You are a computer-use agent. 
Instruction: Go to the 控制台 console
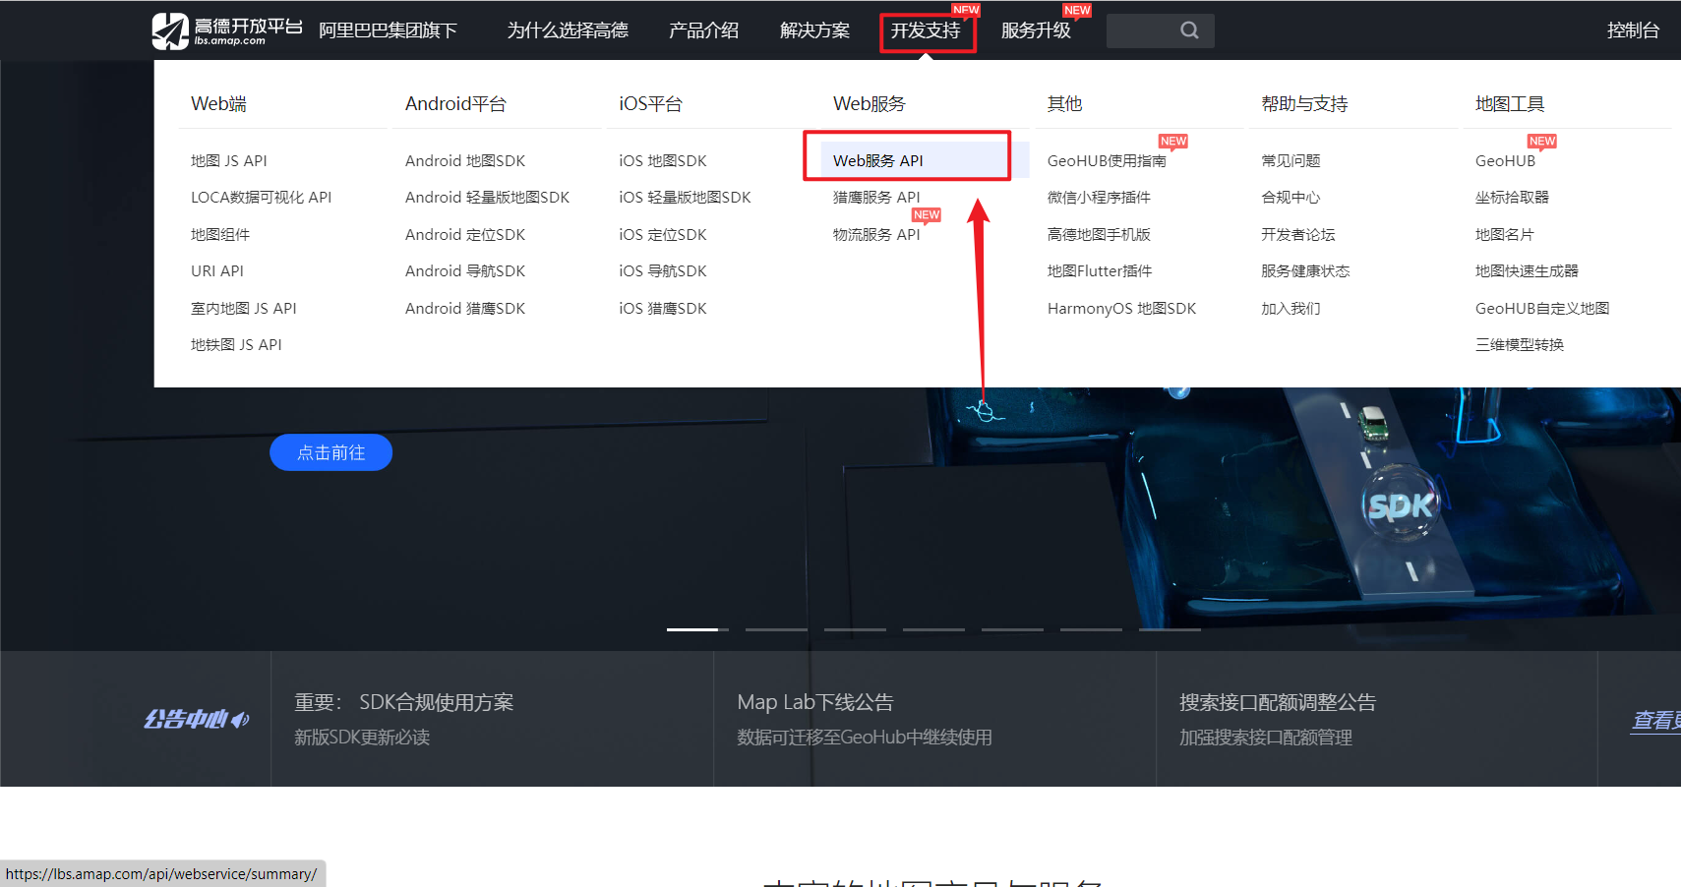click(1633, 30)
